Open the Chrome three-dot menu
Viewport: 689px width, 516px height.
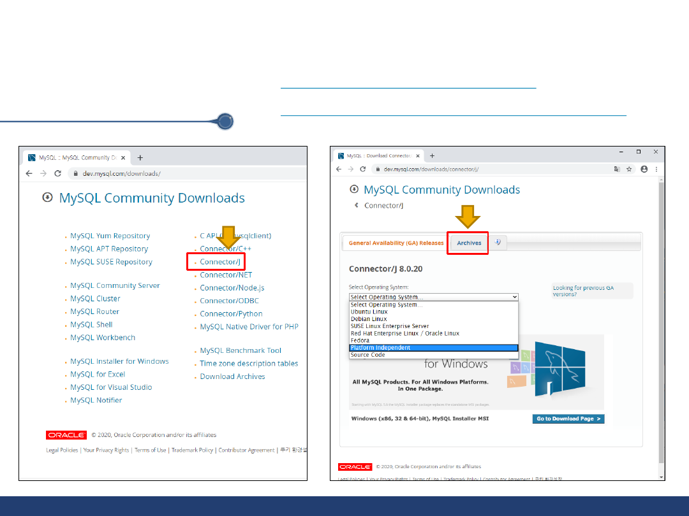(656, 169)
